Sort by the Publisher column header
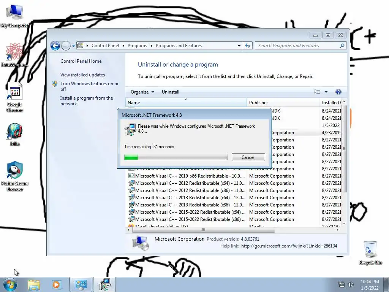389x292 pixels. pos(283,103)
